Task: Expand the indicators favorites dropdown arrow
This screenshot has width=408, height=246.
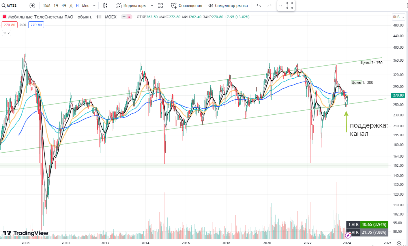Action: 152,5
